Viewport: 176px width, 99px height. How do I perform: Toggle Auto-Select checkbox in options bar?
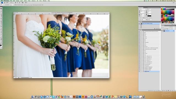click(5, 5)
